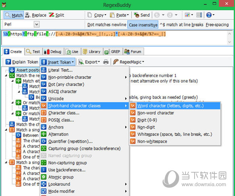Click the redo icon in toolbar

tap(170, 15)
